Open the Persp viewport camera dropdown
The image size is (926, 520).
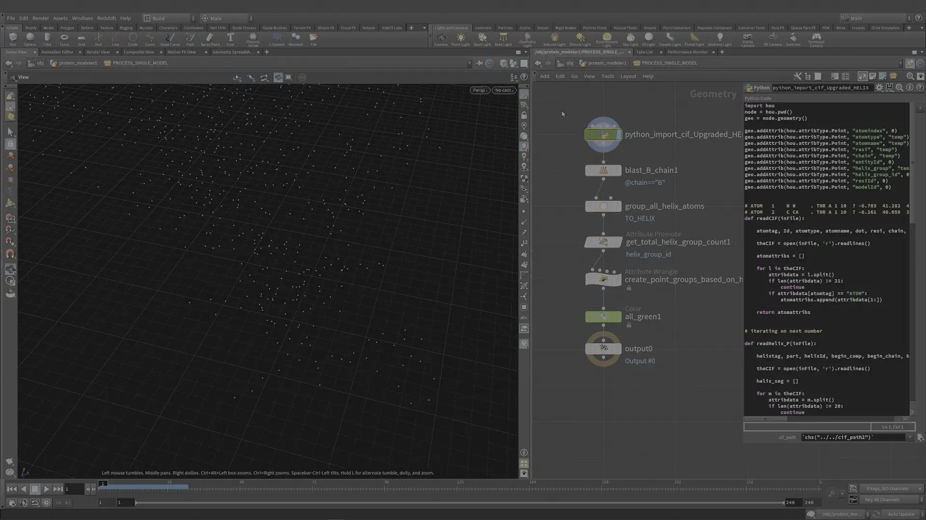pos(479,90)
